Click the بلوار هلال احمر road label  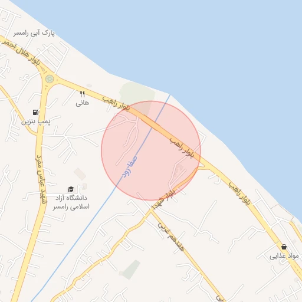point(21,51)
